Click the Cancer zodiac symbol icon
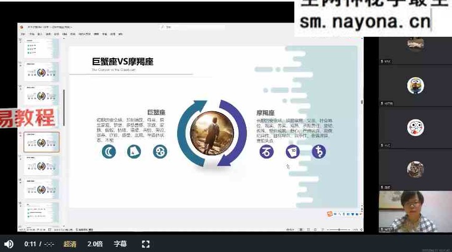The width and height of the screenshot is (452, 252). tap(160, 152)
